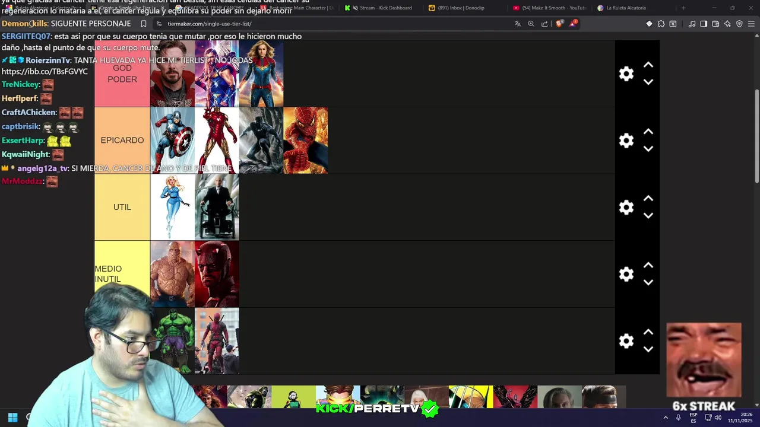Switch to Stream - Kick Dashboard tab
760x427 pixels.
[x=382, y=8]
